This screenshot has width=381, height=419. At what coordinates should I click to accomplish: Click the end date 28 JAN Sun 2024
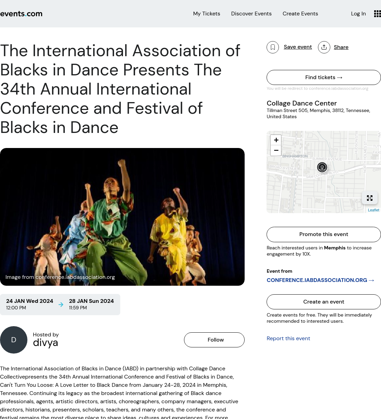91,301
